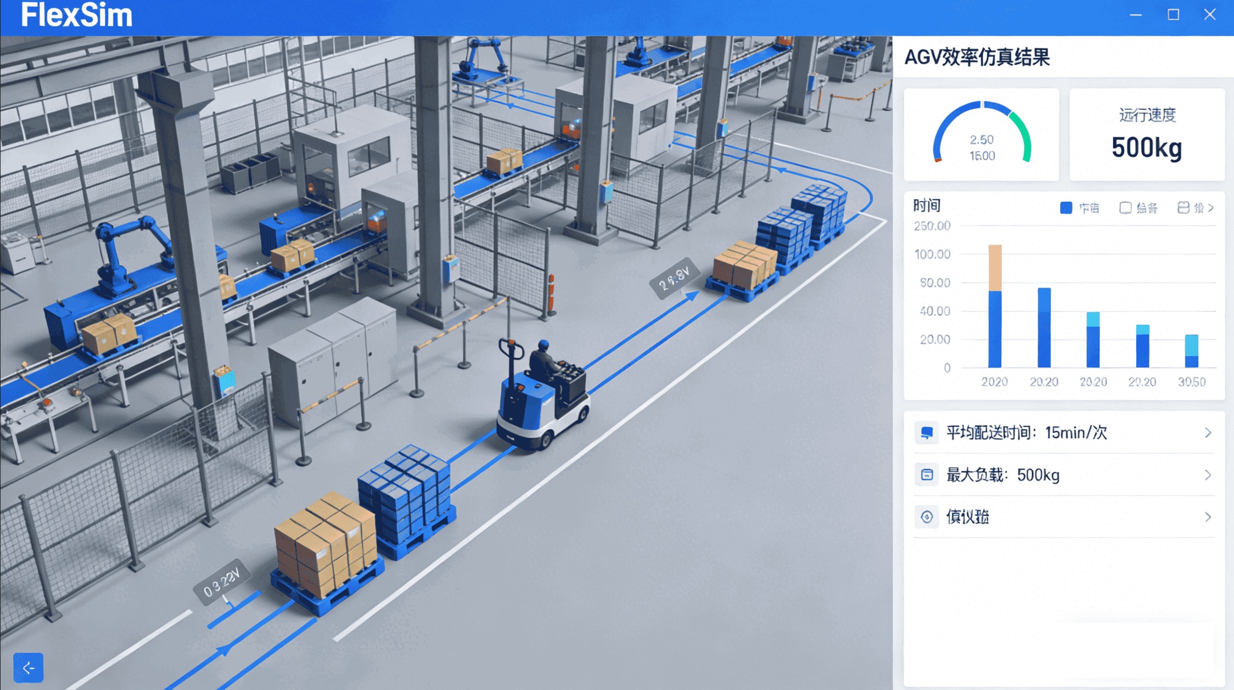The height and width of the screenshot is (690, 1234).
Task: Click the chevron next to the chart legend
Action: [1211, 208]
